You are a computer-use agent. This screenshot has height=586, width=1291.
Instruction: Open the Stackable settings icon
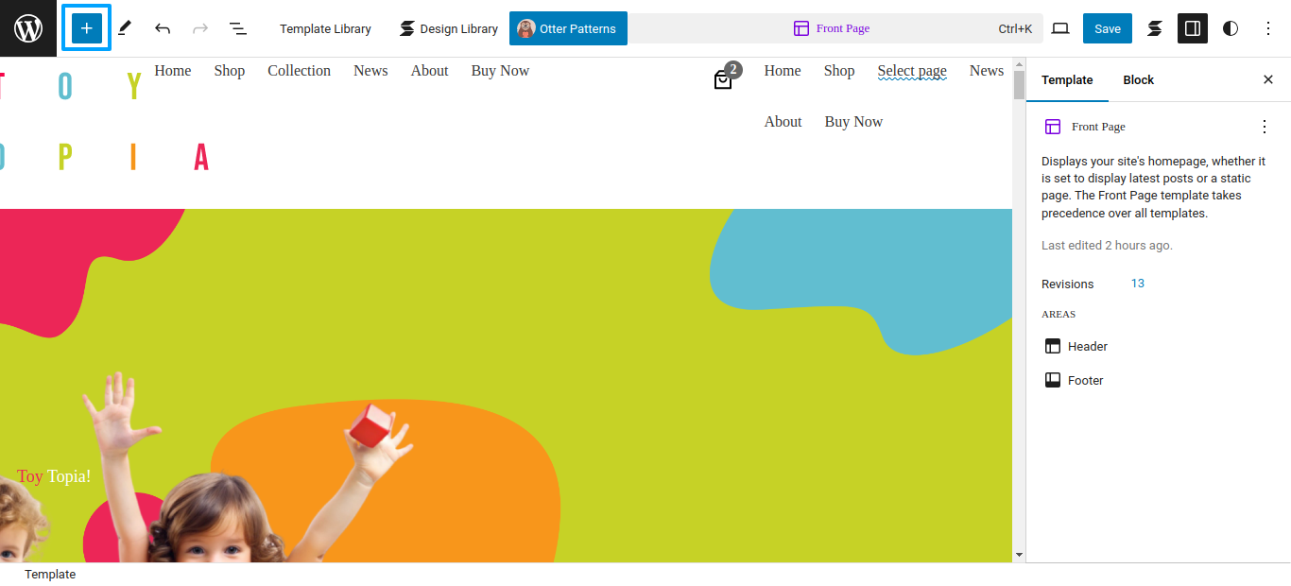(1155, 28)
